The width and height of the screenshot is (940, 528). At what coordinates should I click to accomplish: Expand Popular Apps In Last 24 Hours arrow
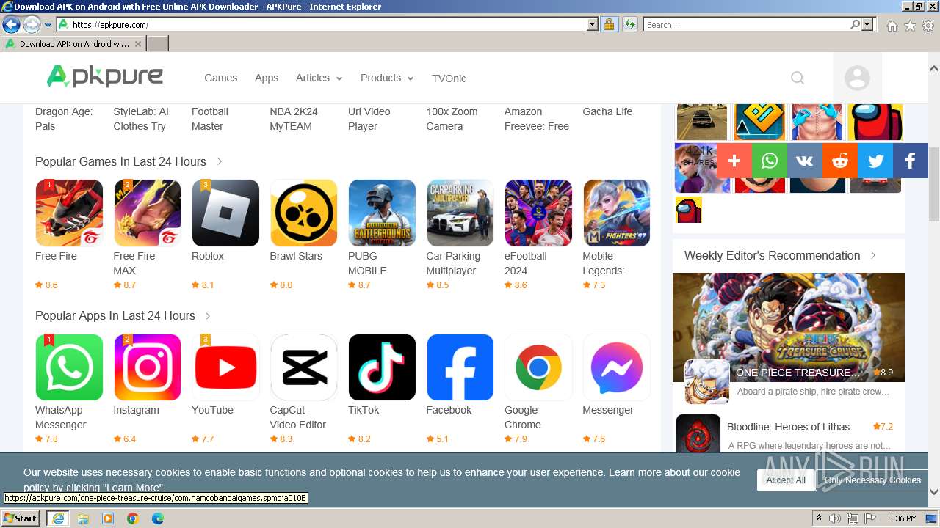click(x=208, y=315)
